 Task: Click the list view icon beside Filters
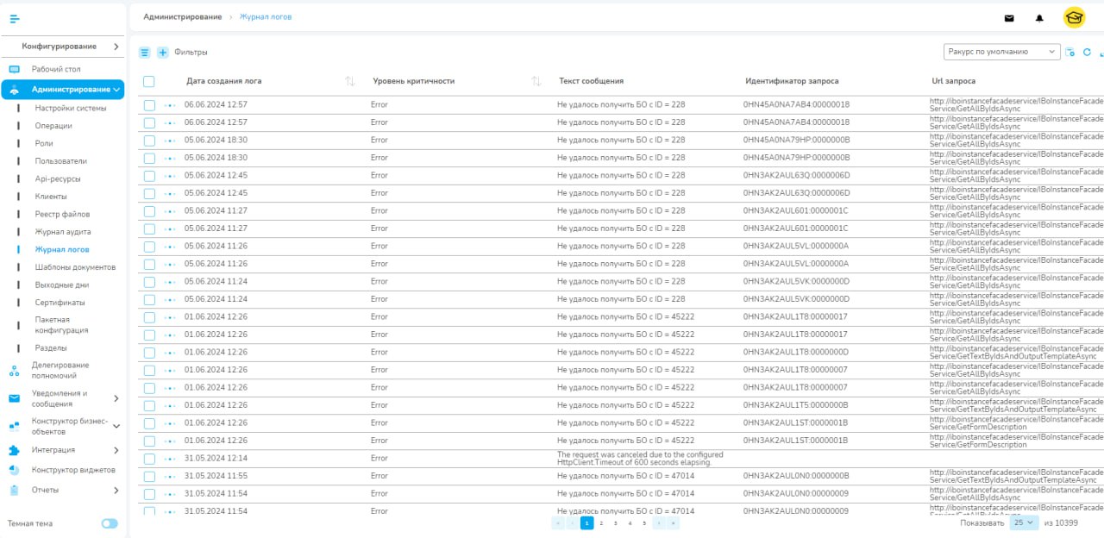click(145, 53)
